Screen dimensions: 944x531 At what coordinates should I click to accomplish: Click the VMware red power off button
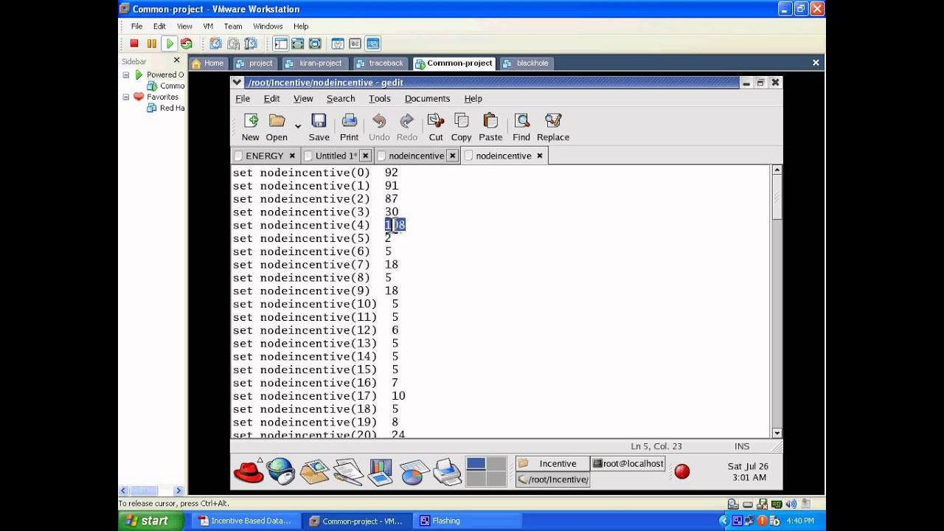click(134, 44)
